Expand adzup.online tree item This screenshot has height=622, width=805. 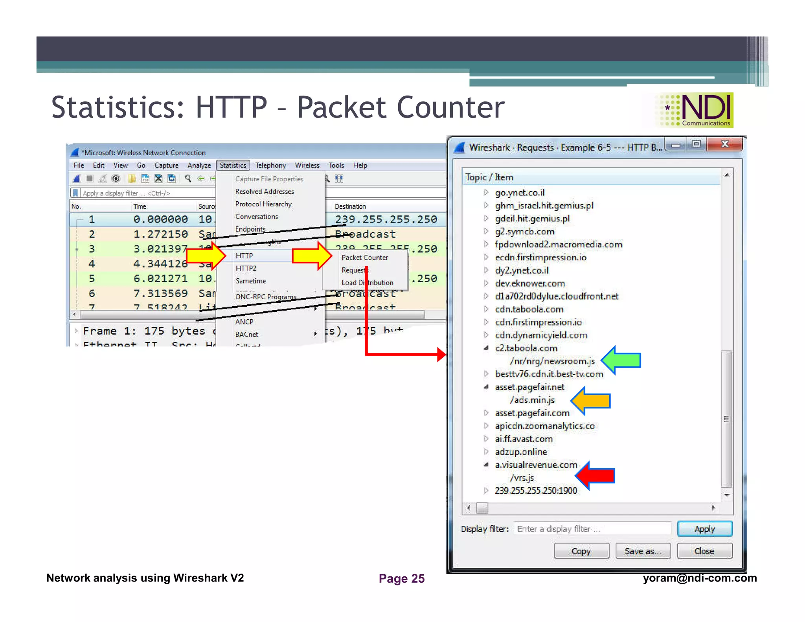(x=486, y=452)
